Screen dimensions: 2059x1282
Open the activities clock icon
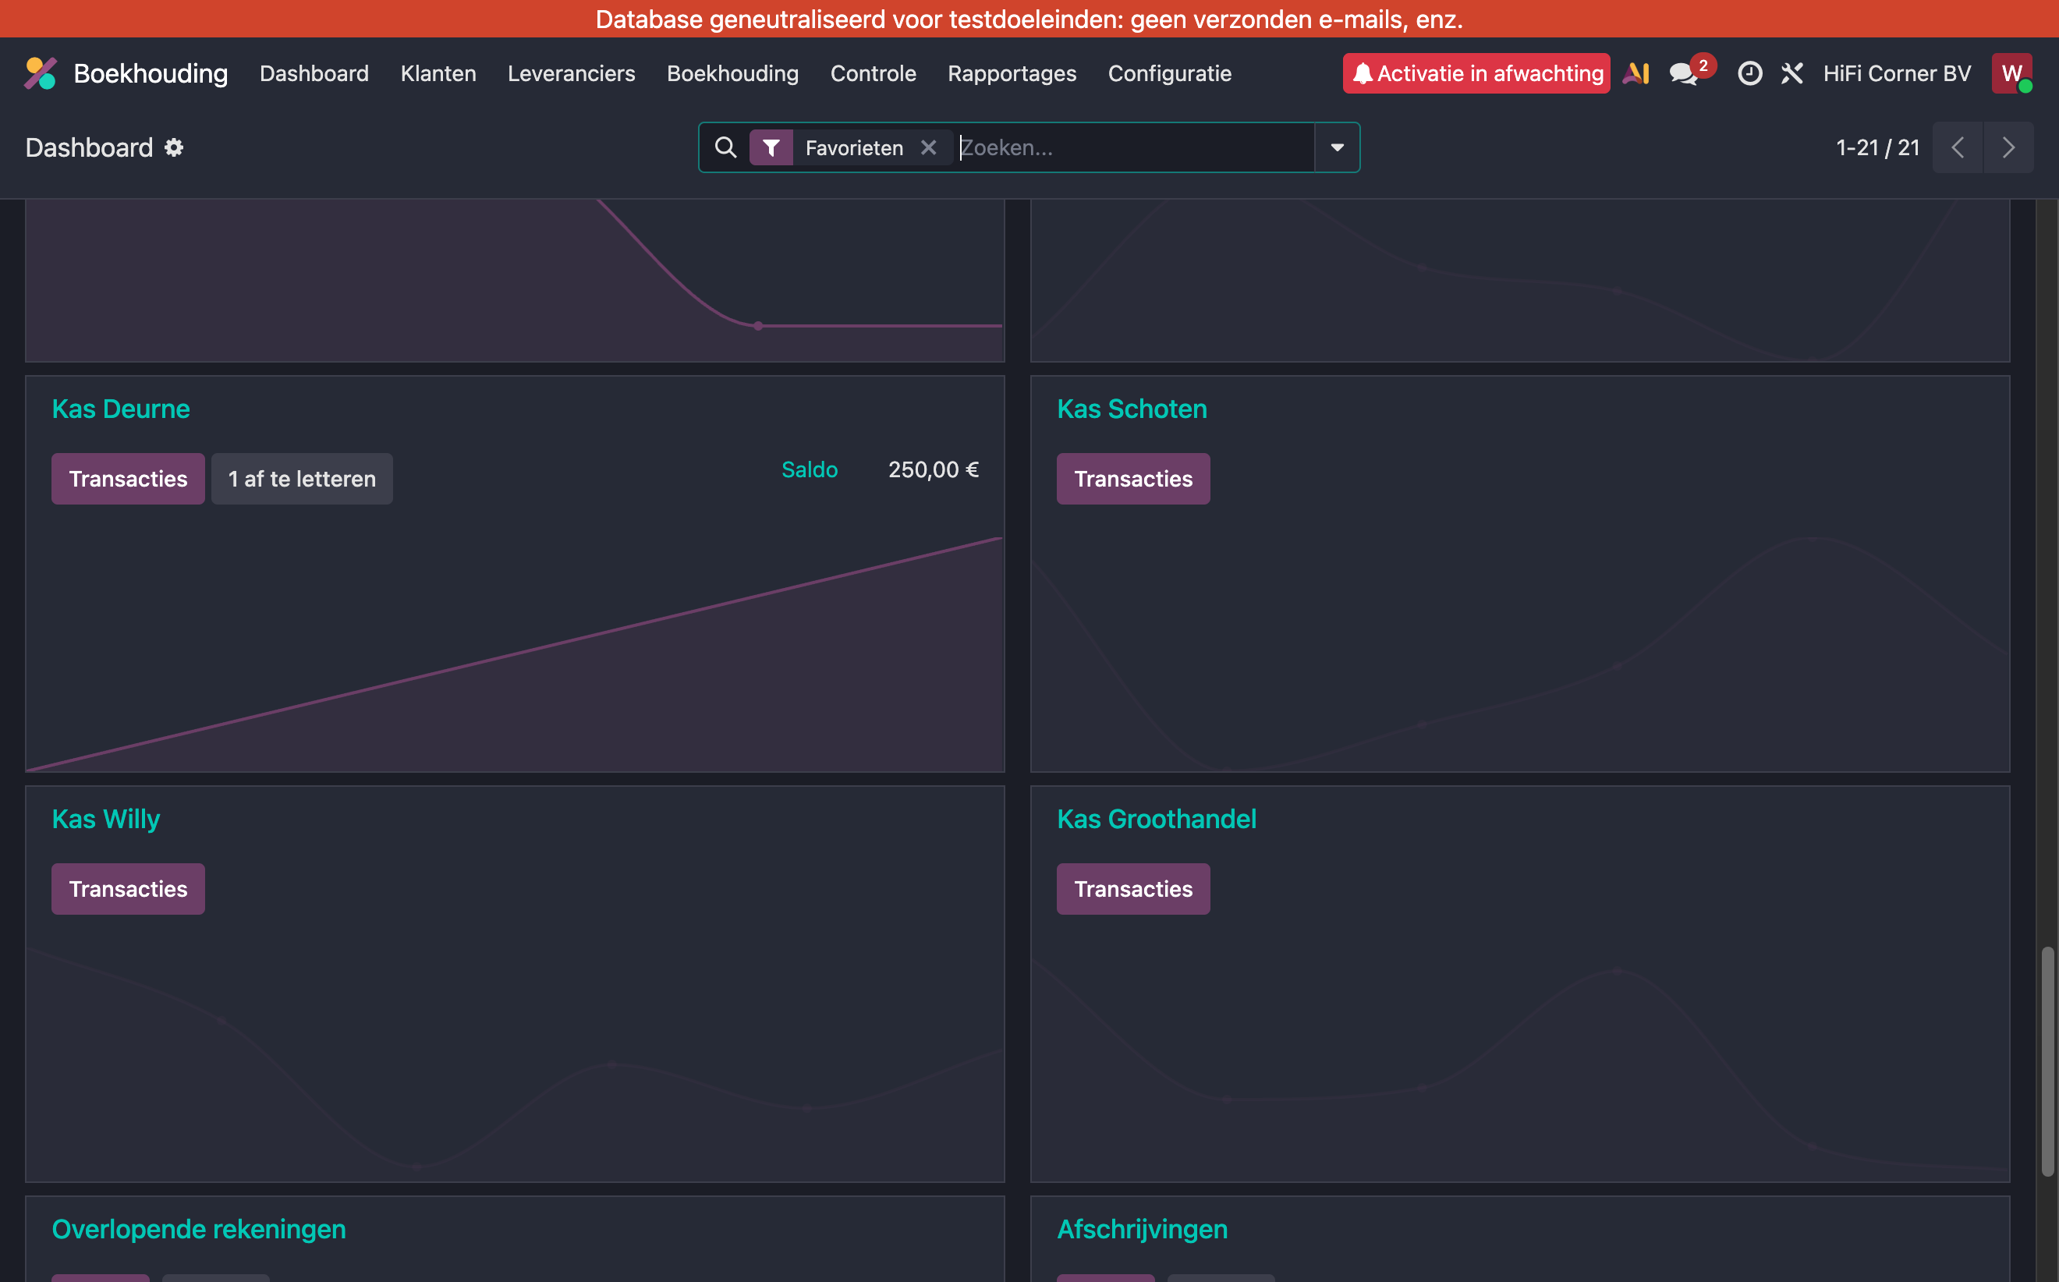coord(1749,74)
